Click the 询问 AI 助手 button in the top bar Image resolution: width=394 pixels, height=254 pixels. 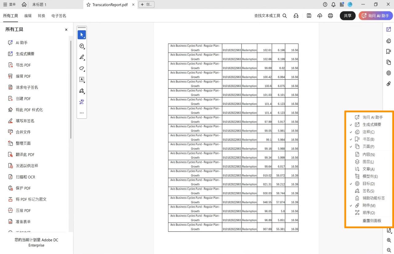click(x=376, y=16)
